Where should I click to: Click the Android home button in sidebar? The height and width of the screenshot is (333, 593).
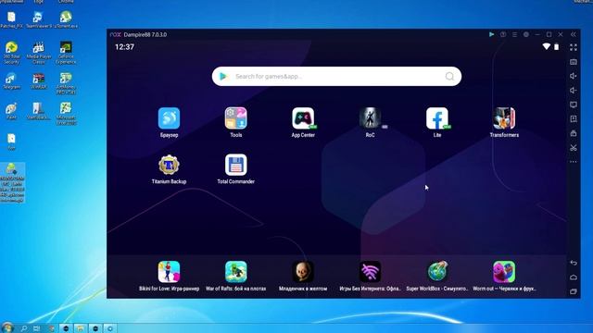(x=574, y=277)
